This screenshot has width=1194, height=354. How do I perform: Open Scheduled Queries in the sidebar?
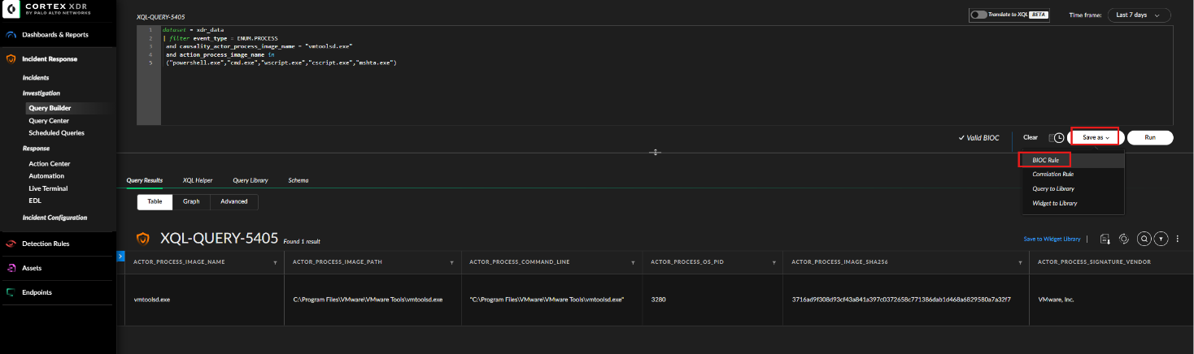[56, 132]
